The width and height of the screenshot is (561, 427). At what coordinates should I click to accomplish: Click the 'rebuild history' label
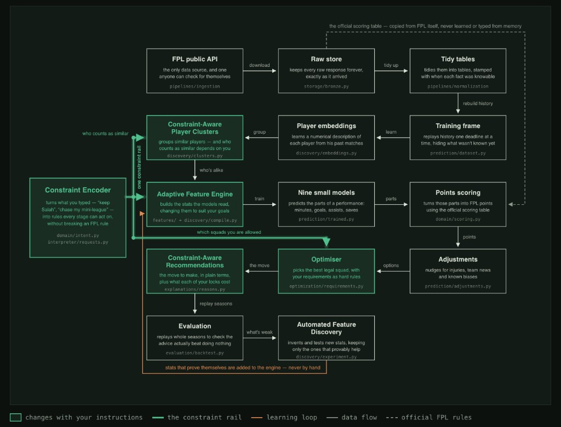pos(478,103)
